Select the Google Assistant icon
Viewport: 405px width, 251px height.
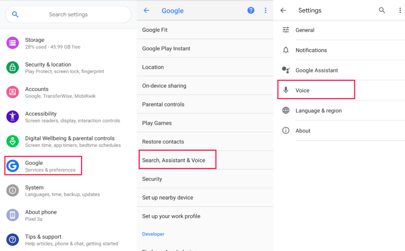286,70
